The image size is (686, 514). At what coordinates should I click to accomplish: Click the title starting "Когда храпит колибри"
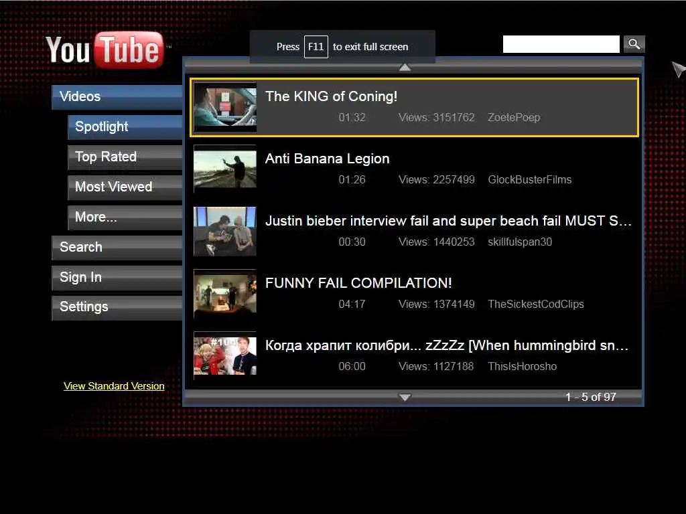coord(447,346)
